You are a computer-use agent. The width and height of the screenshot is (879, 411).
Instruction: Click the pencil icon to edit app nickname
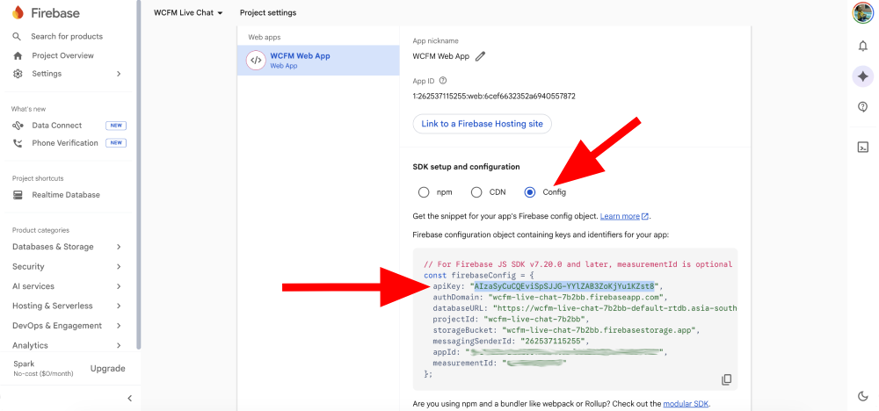pos(480,57)
